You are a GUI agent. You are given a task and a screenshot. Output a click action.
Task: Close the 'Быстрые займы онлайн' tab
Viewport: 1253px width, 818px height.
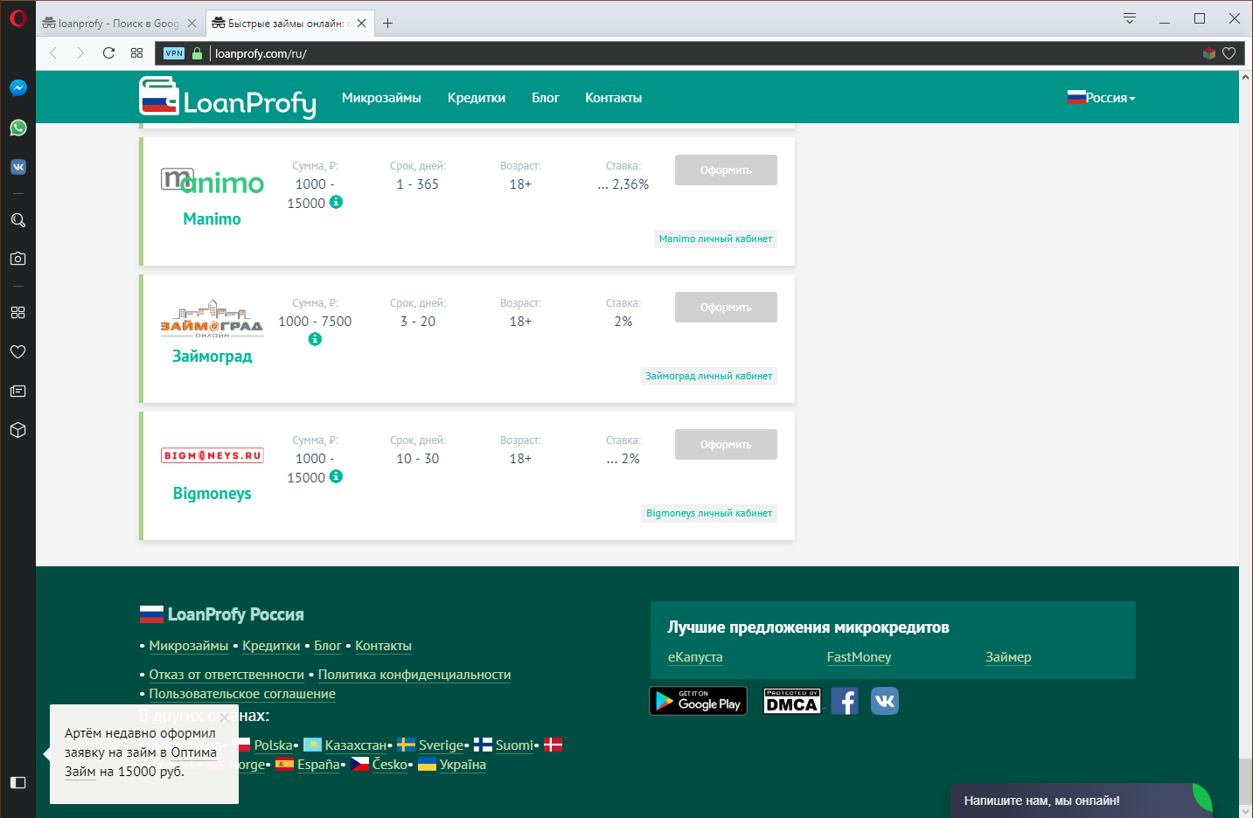pyautogui.click(x=361, y=24)
